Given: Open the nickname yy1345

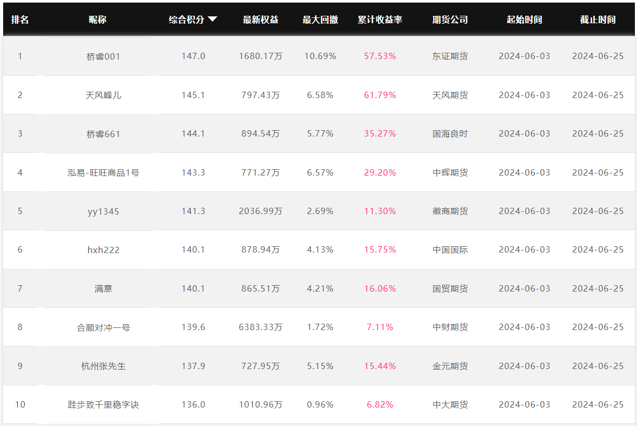Looking at the screenshot, I should [103, 211].
